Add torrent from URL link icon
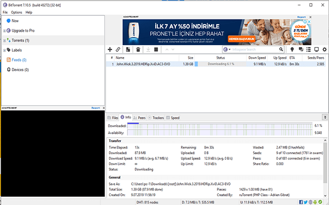This screenshot has height=205, width=329. (x=118, y=49)
